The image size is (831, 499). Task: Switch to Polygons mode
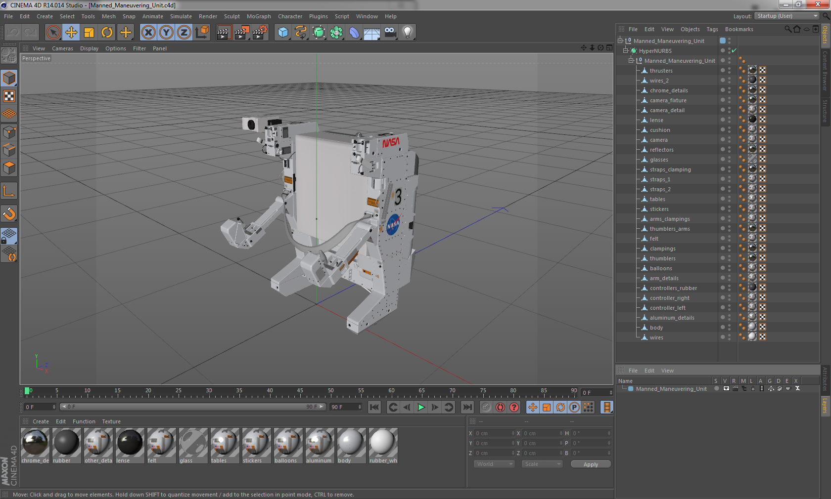point(9,168)
